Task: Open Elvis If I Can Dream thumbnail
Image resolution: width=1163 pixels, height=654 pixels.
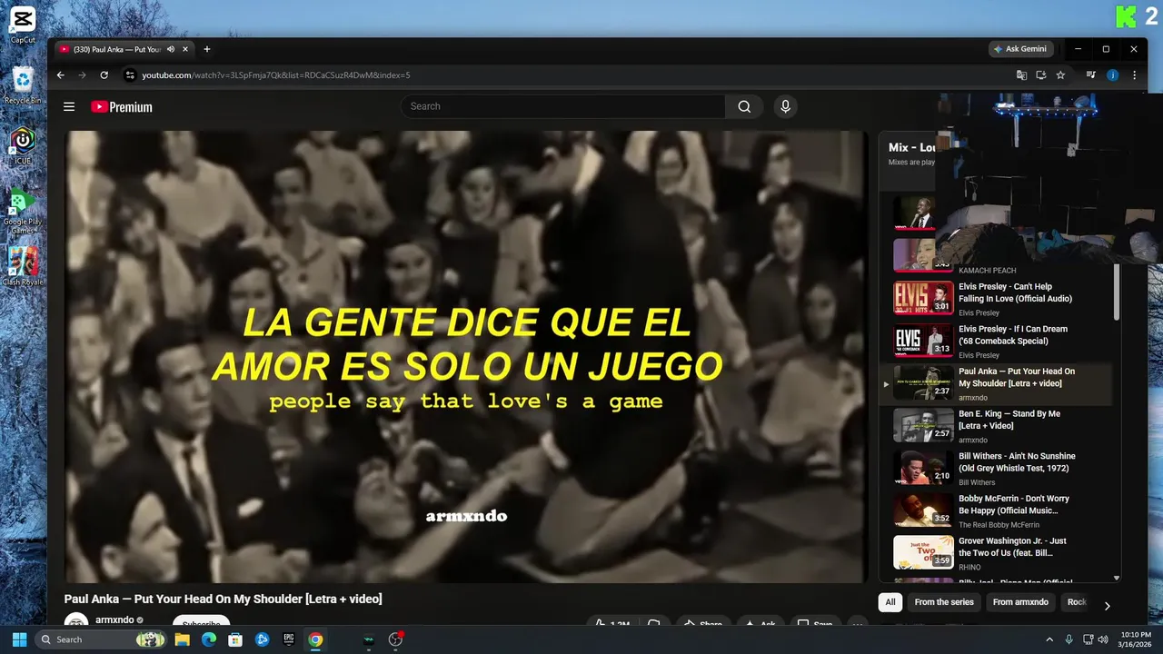Action: click(x=923, y=341)
